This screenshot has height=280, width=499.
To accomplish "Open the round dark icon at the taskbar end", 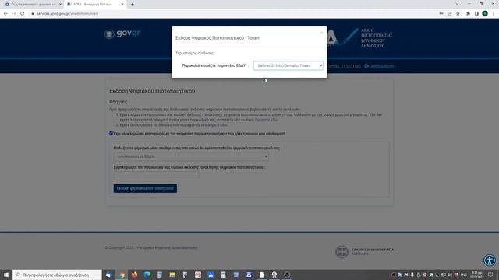I will pos(287,275).
